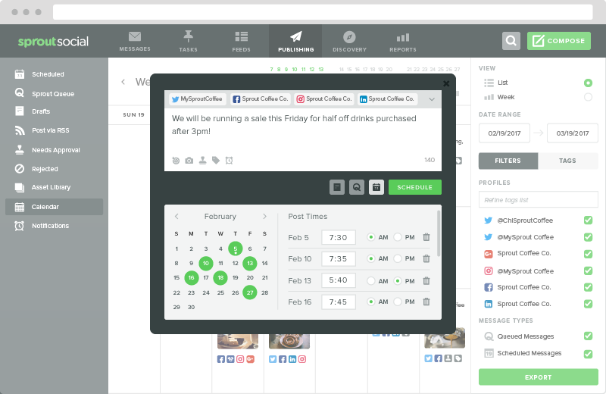The height and width of the screenshot is (394, 606).
Task: Click the Export button
Action: (x=539, y=377)
